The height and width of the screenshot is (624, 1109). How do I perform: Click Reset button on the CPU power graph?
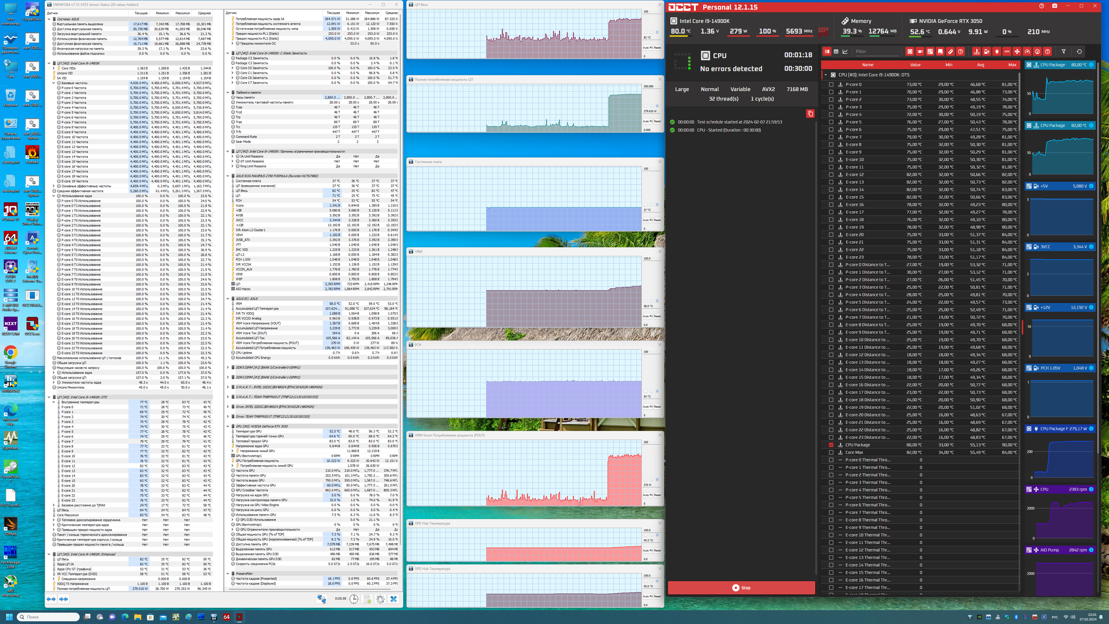[657, 121]
